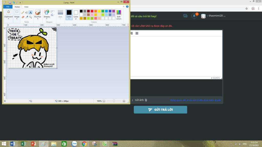Screen dimensions: 262x147
Task: Open PowerPoint from the taskbar
Action: pos(34,144)
